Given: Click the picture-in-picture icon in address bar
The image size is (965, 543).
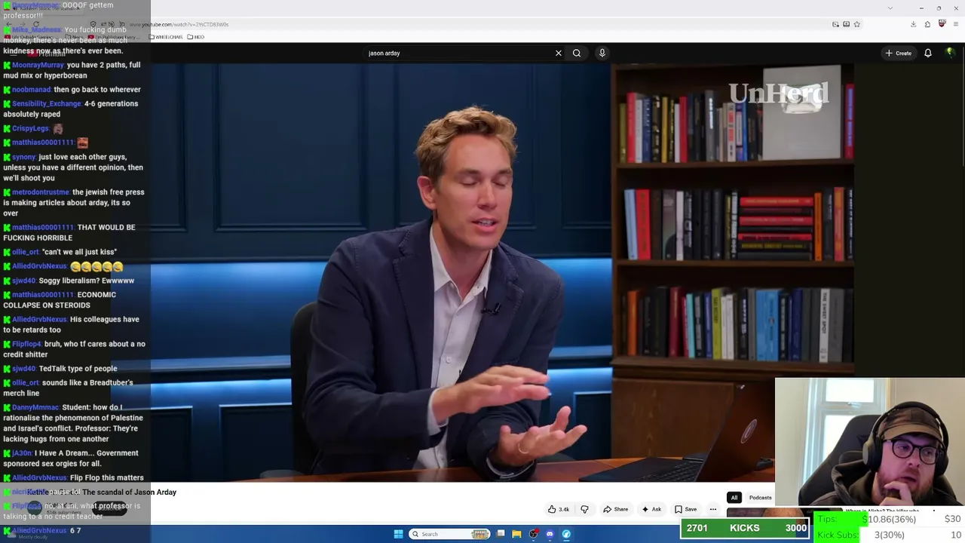Looking at the screenshot, I should pos(835,24).
